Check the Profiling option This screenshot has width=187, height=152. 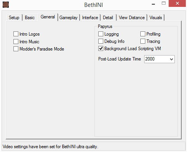tap(143, 34)
